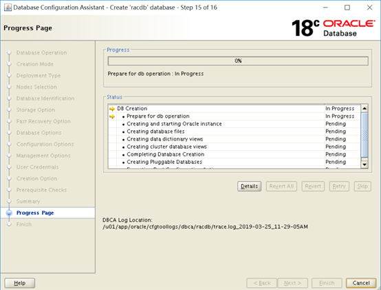Select the Prepare for db operation row

click(x=235, y=116)
